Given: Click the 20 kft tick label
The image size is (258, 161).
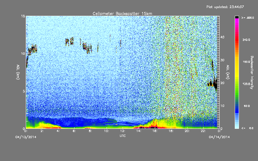Looking at the screenshot, I should coord(222,83).
